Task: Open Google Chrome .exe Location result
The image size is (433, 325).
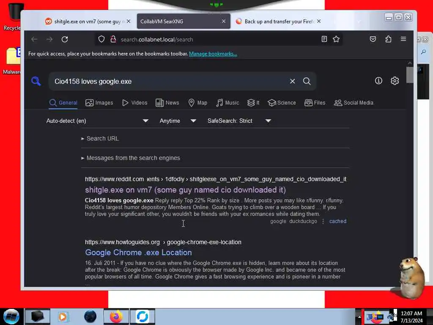Action: tap(138, 253)
